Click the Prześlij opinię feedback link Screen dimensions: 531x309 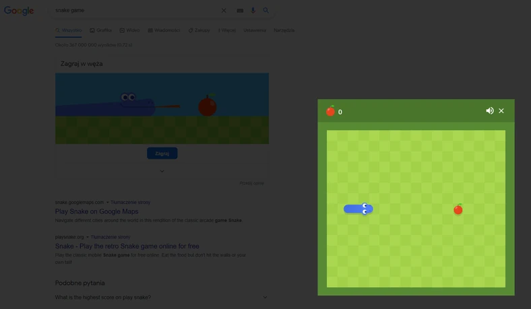click(x=251, y=183)
